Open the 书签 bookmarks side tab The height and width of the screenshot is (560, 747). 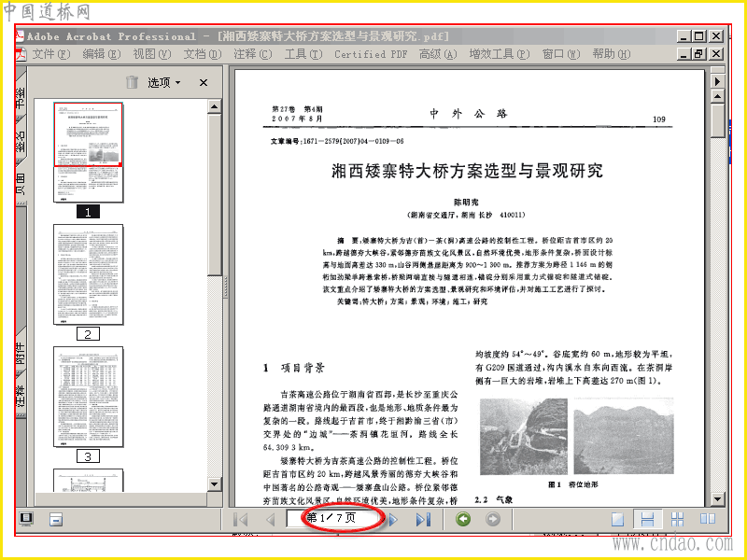(21, 96)
